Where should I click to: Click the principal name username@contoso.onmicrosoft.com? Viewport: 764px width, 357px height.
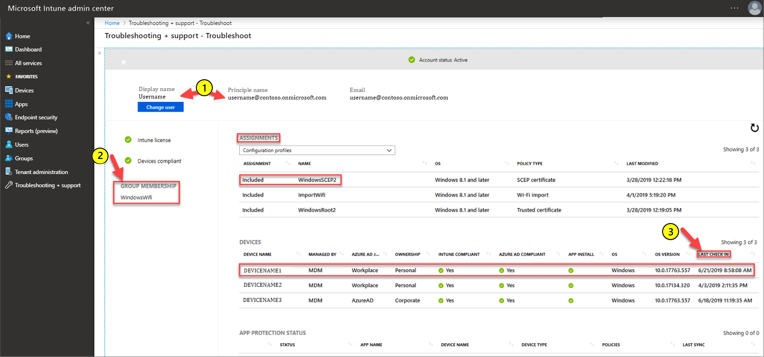click(277, 98)
